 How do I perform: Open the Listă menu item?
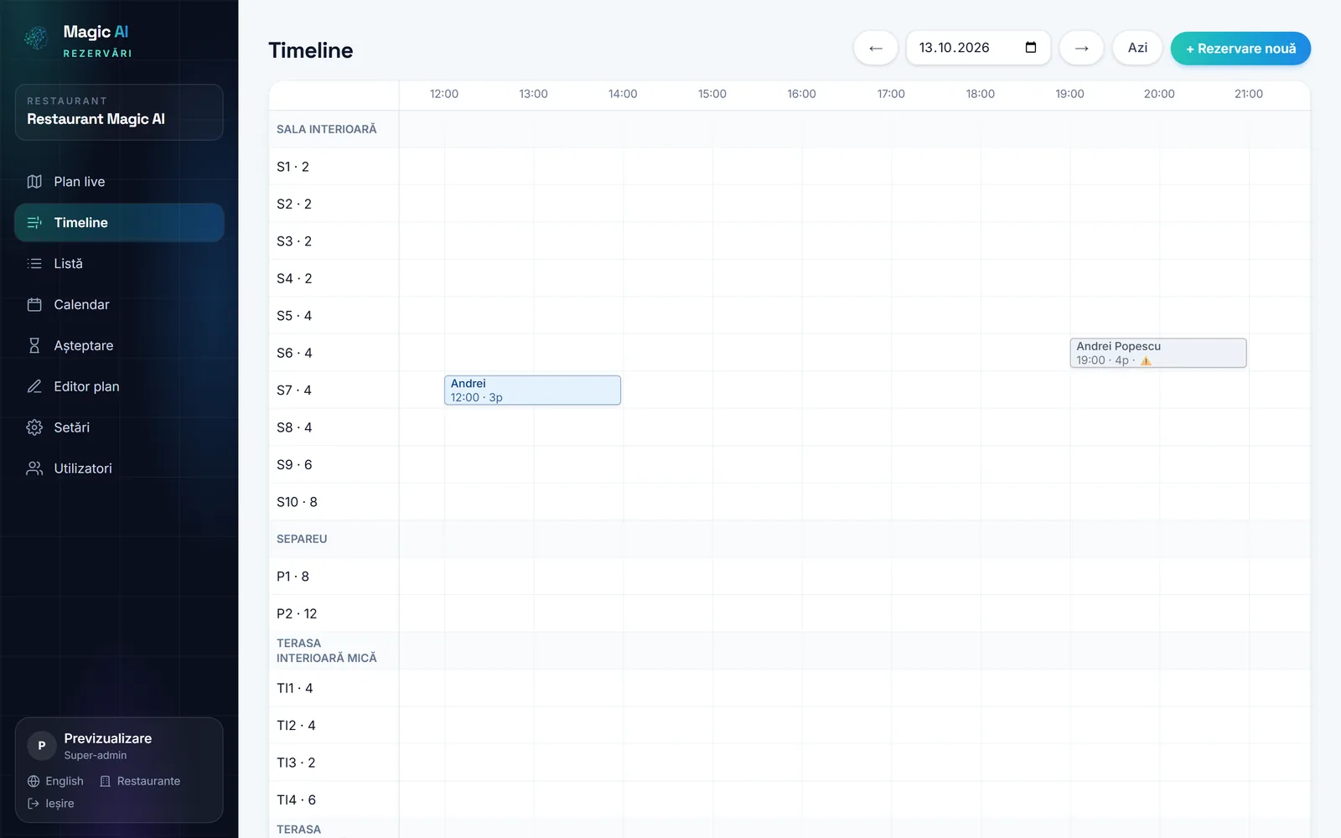119,263
